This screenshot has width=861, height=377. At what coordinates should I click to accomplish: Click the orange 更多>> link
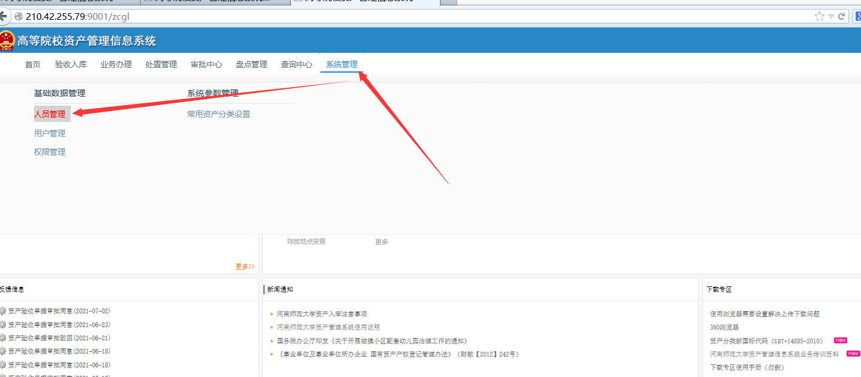(x=245, y=267)
